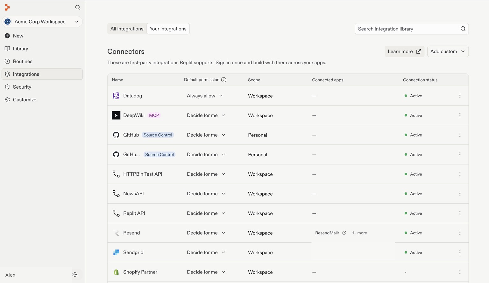Click the search magnifier in integration library

[463, 29]
